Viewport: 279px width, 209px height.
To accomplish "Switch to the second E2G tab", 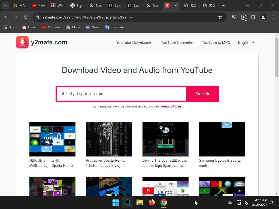I will (209, 5).
